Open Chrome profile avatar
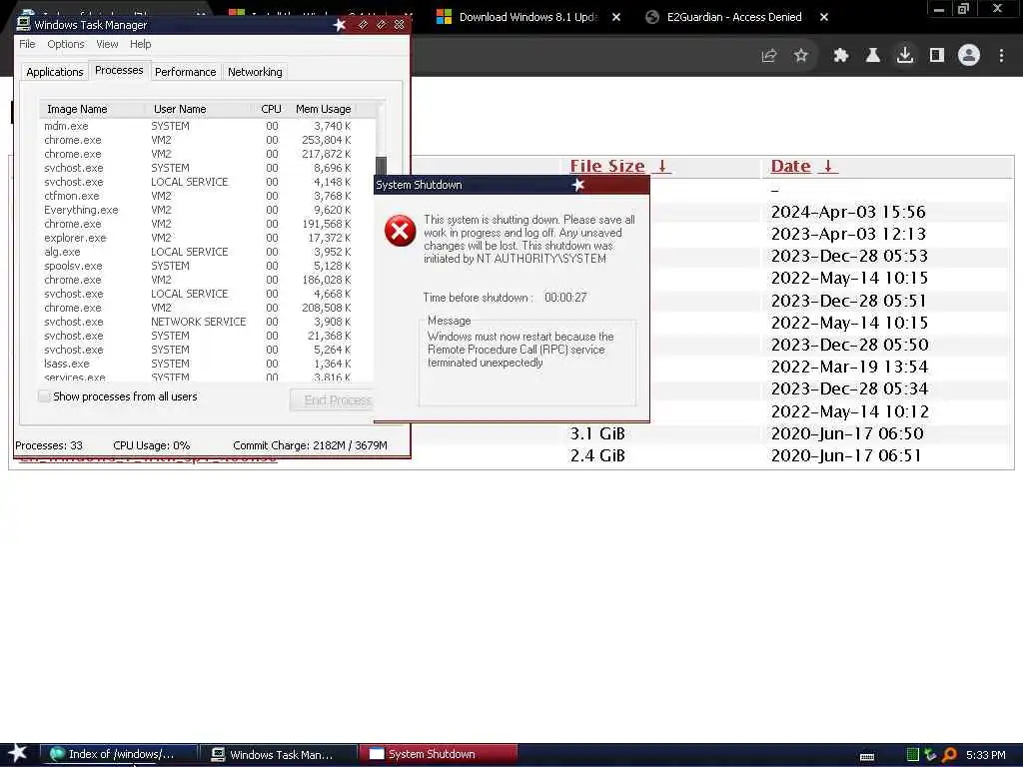This screenshot has width=1023, height=767. pos(969,56)
